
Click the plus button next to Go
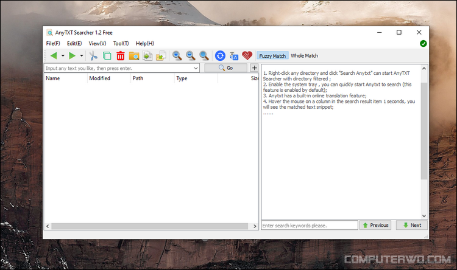[x=255, y=67]
